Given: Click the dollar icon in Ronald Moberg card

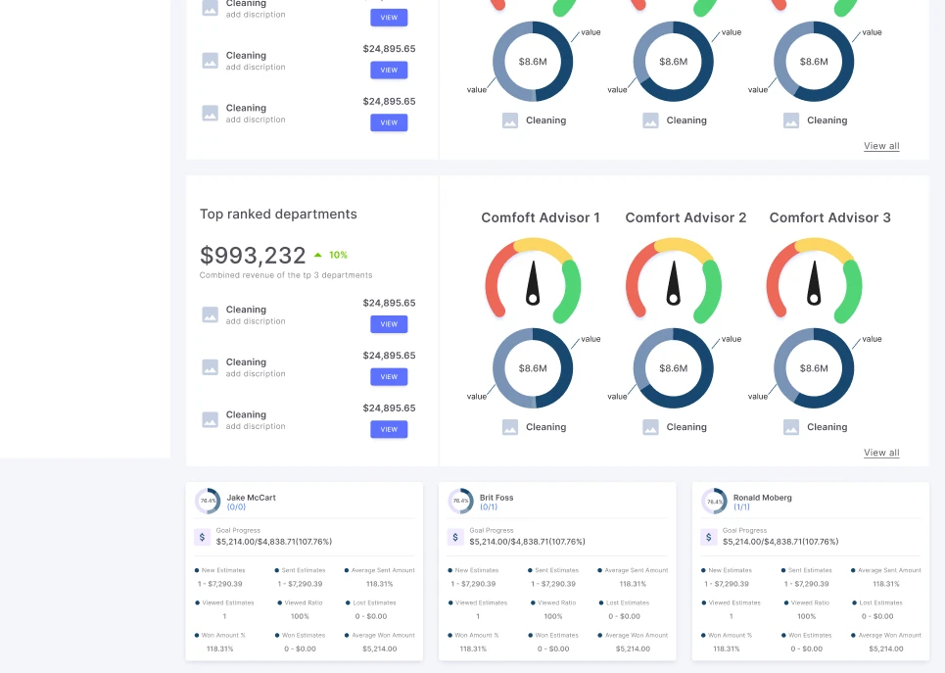Looking at the screenshot, I should pyautogui.click(x=708, y=537).
